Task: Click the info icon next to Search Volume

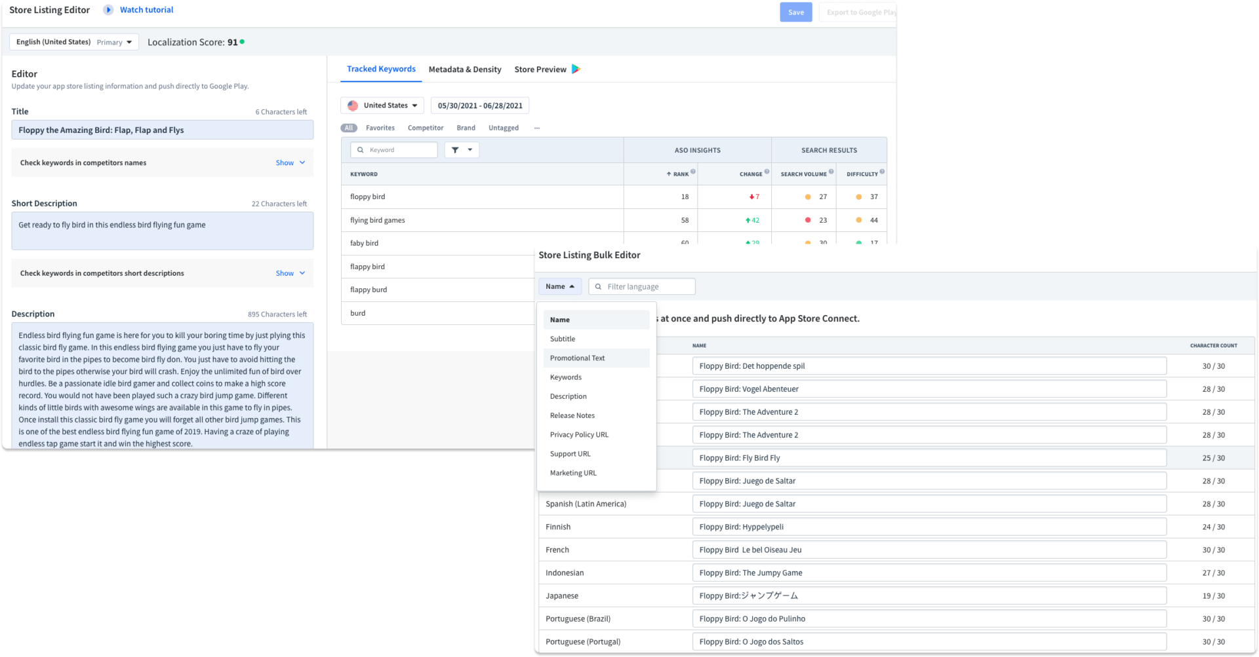Action: click(x=831, y=172)
